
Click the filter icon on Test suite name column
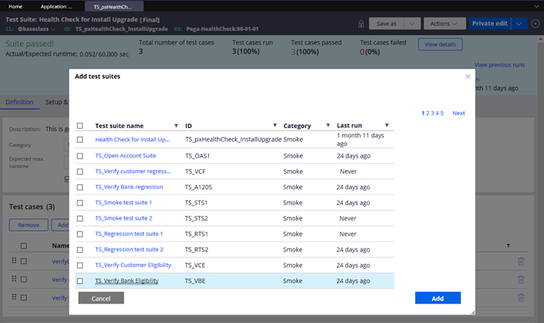pos(177,126)
